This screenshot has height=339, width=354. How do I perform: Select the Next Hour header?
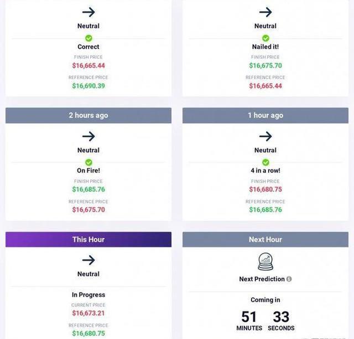coord(265,239)
